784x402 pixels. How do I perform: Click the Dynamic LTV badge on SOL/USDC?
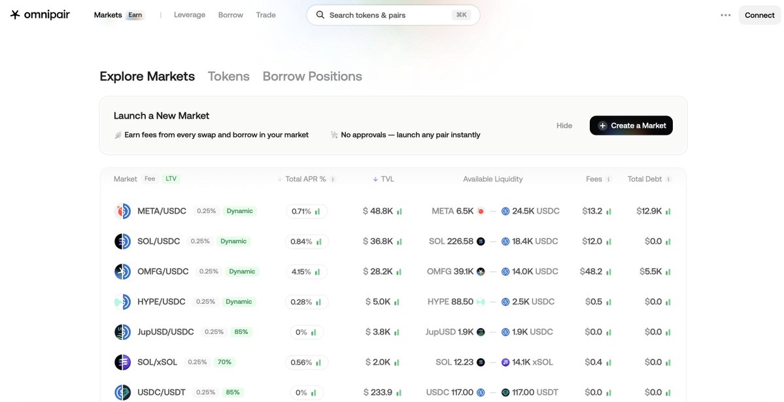click(233, 241)
